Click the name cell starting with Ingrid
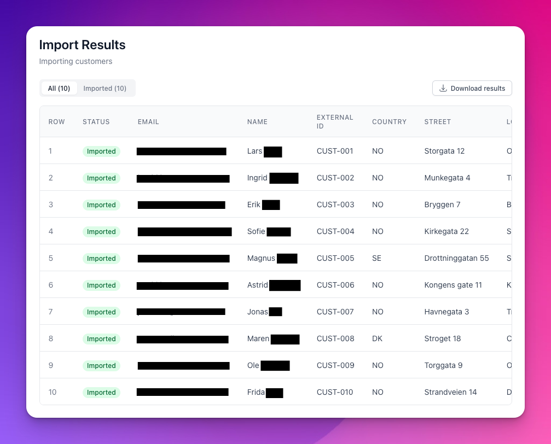 (x=272, y=178)
